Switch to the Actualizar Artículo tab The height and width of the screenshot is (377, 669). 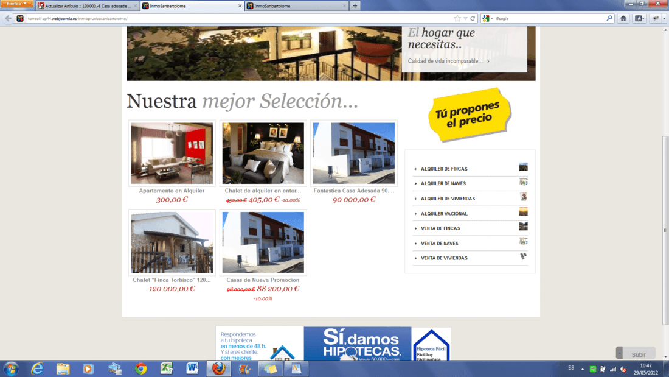[87, 6]
